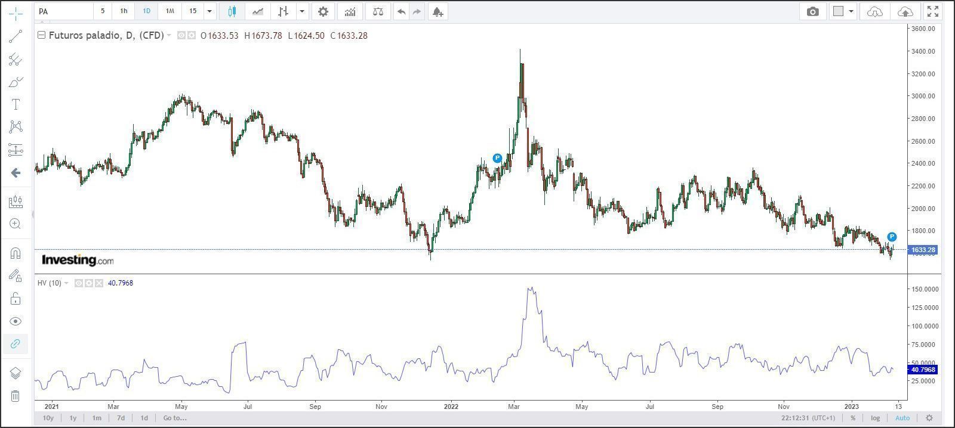The height and width of the screenshot is (428, 955).
Task: Select the text annotation tool
Action: tap(16, 104)
